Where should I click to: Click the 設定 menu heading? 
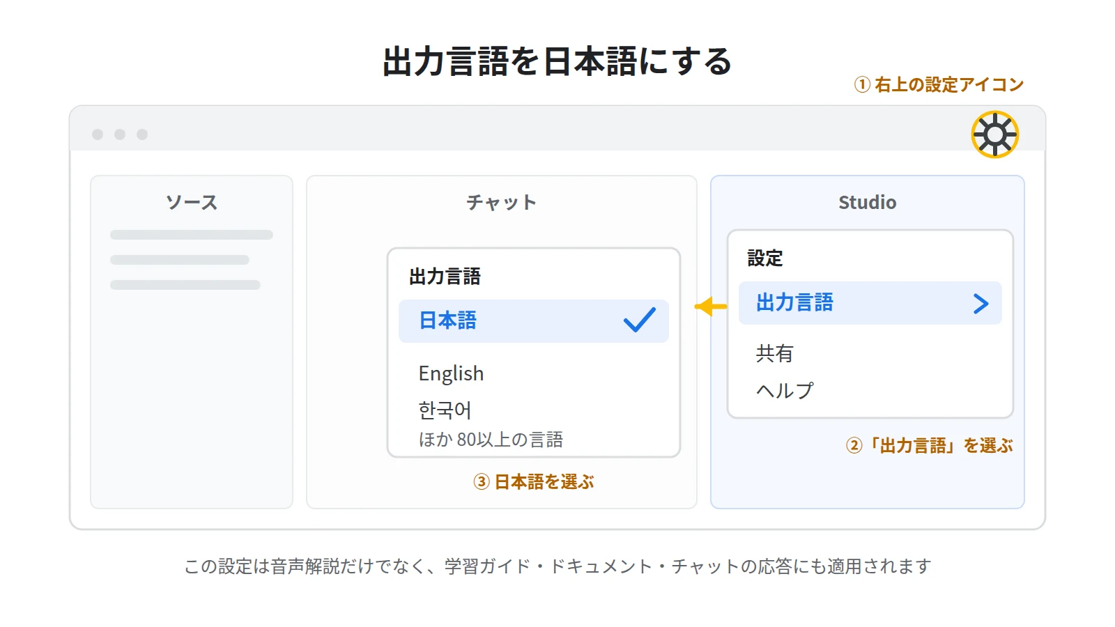click(764, 258)
